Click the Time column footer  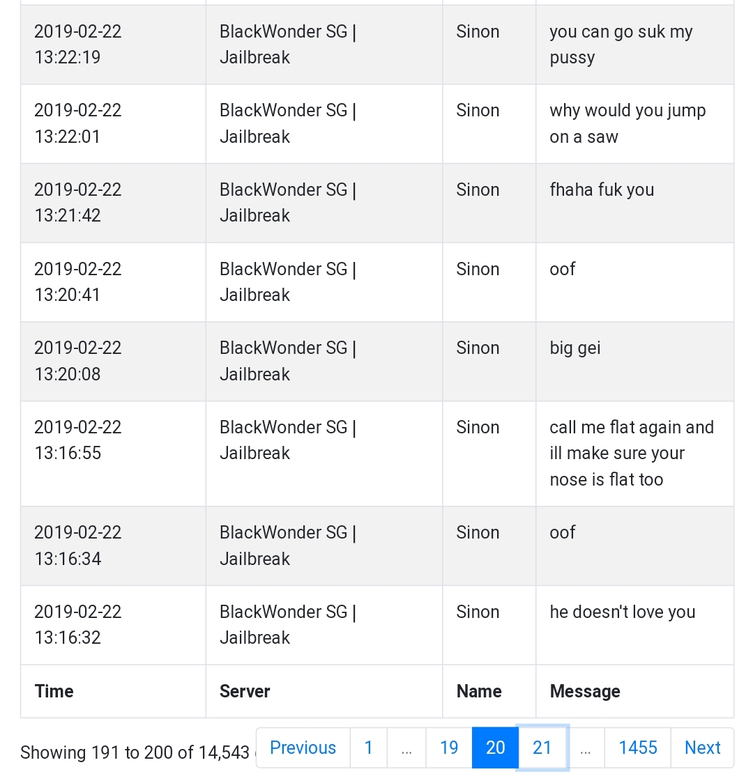[113, 691]
